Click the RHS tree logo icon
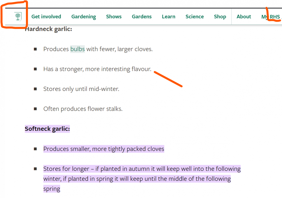Image resolution: width=282 pixels, height=198 pixels. tap(18, 17)
